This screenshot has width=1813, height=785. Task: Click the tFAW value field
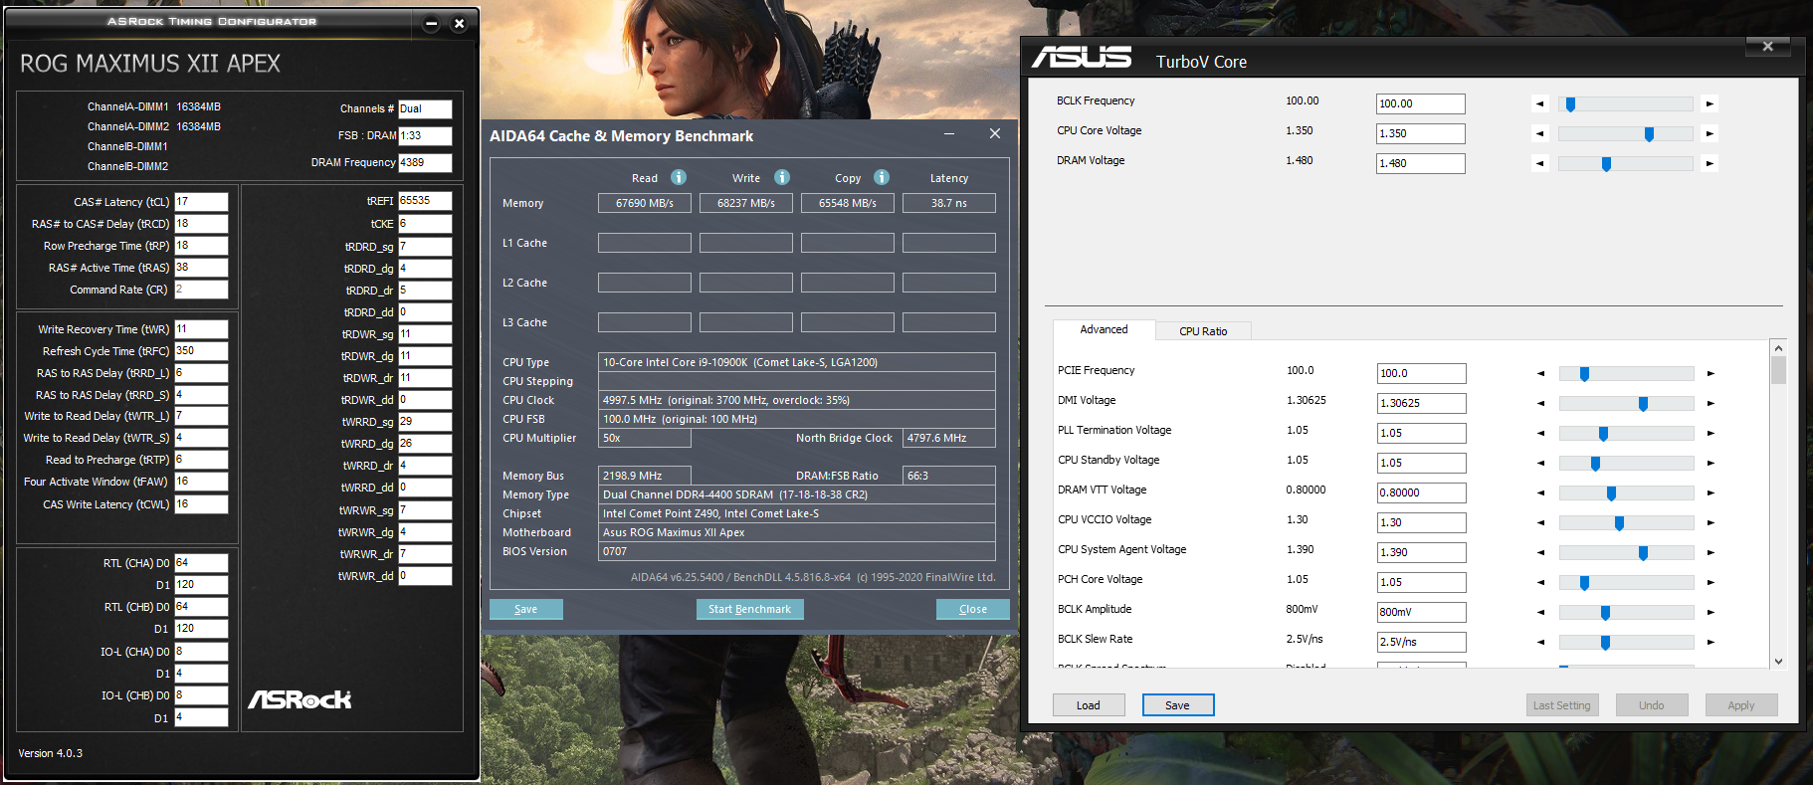click(x=201, y=482)
